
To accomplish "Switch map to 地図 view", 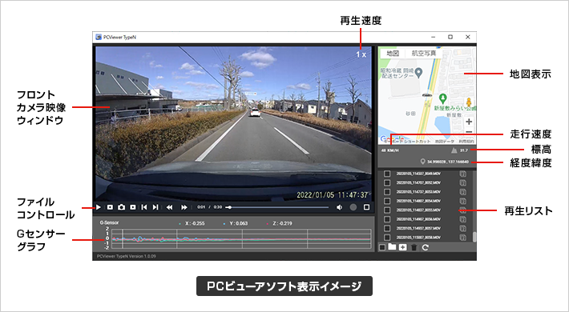I will click(393, 54).
